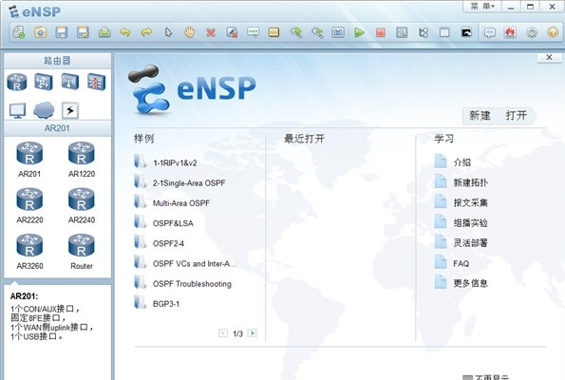Select the firewall device category icon
Image resolution: width=565 pixels, height=380 pixels.
(x=97, y=82)
